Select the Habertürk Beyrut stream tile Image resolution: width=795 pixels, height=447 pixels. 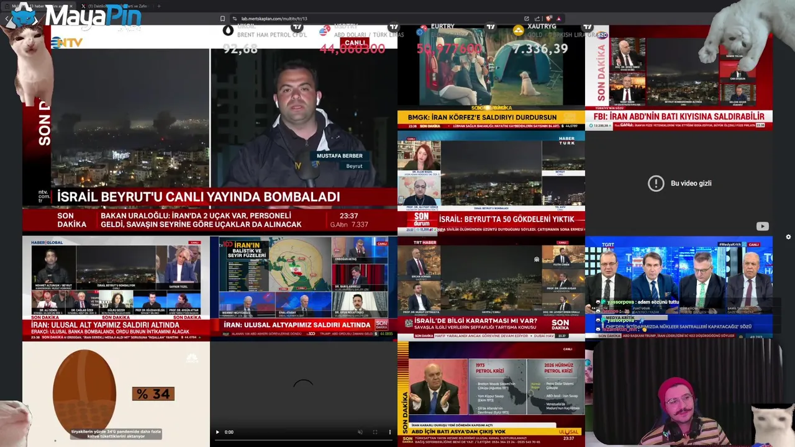[491, 183]
